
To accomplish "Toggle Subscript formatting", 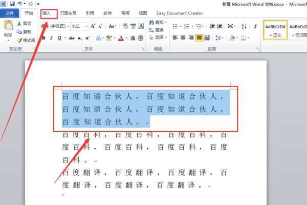I will tap(79, 38).
